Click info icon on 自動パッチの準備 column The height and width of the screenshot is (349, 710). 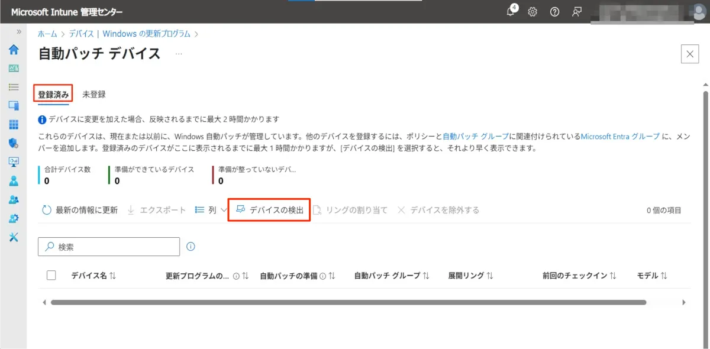click(323, 276)
